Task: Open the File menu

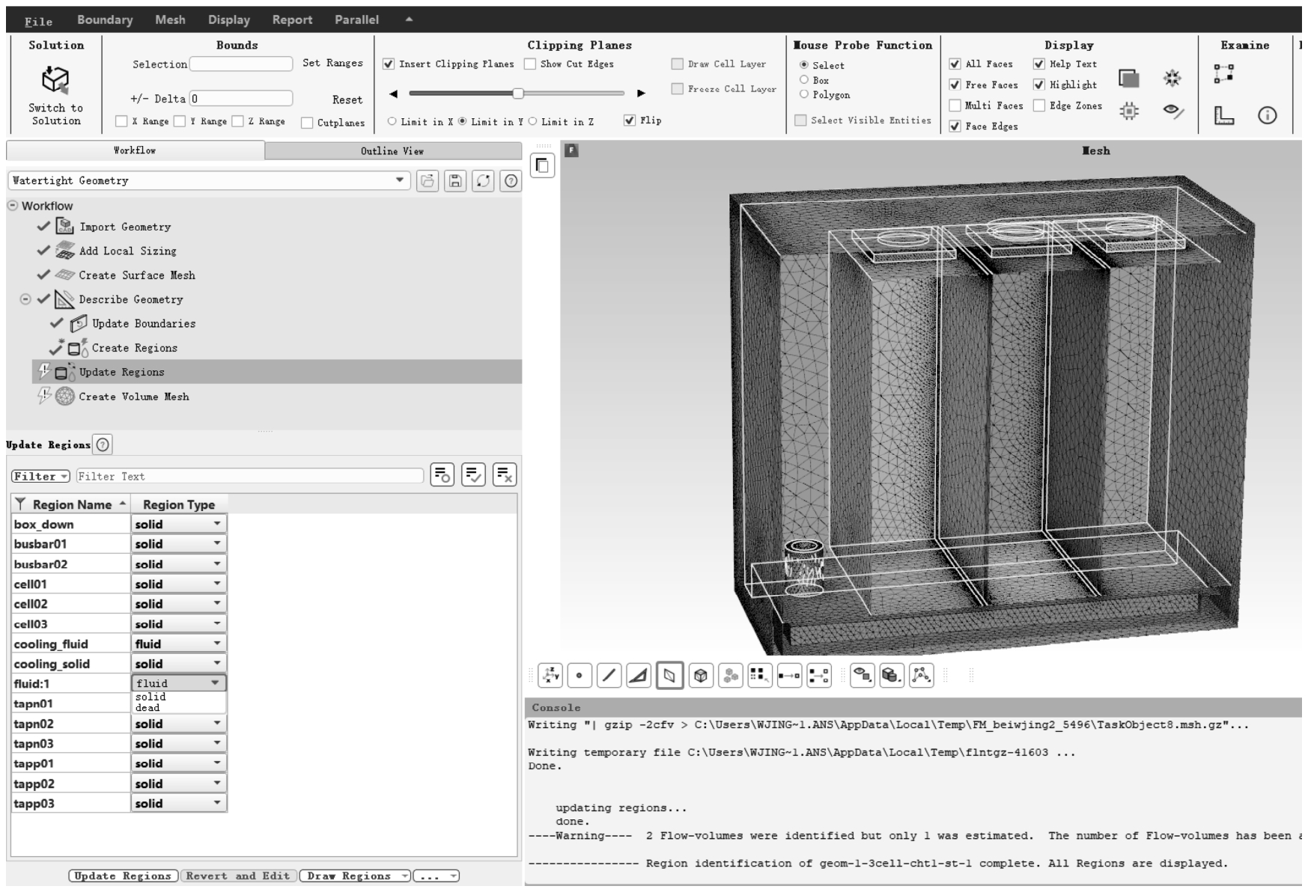Action: coord(38,20)
